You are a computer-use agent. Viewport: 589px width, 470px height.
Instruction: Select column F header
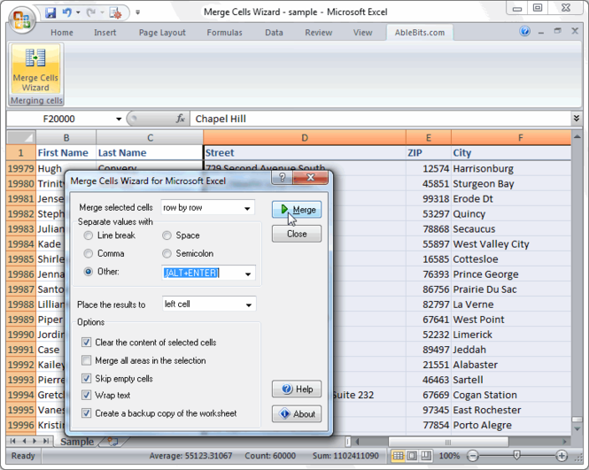[511, 138]
